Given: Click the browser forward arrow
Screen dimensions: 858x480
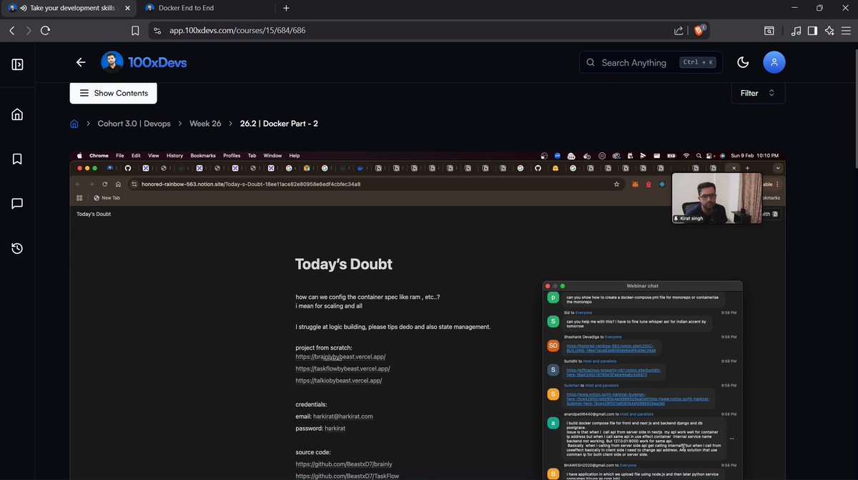Looking at the screenshot, I should point(29,31).
